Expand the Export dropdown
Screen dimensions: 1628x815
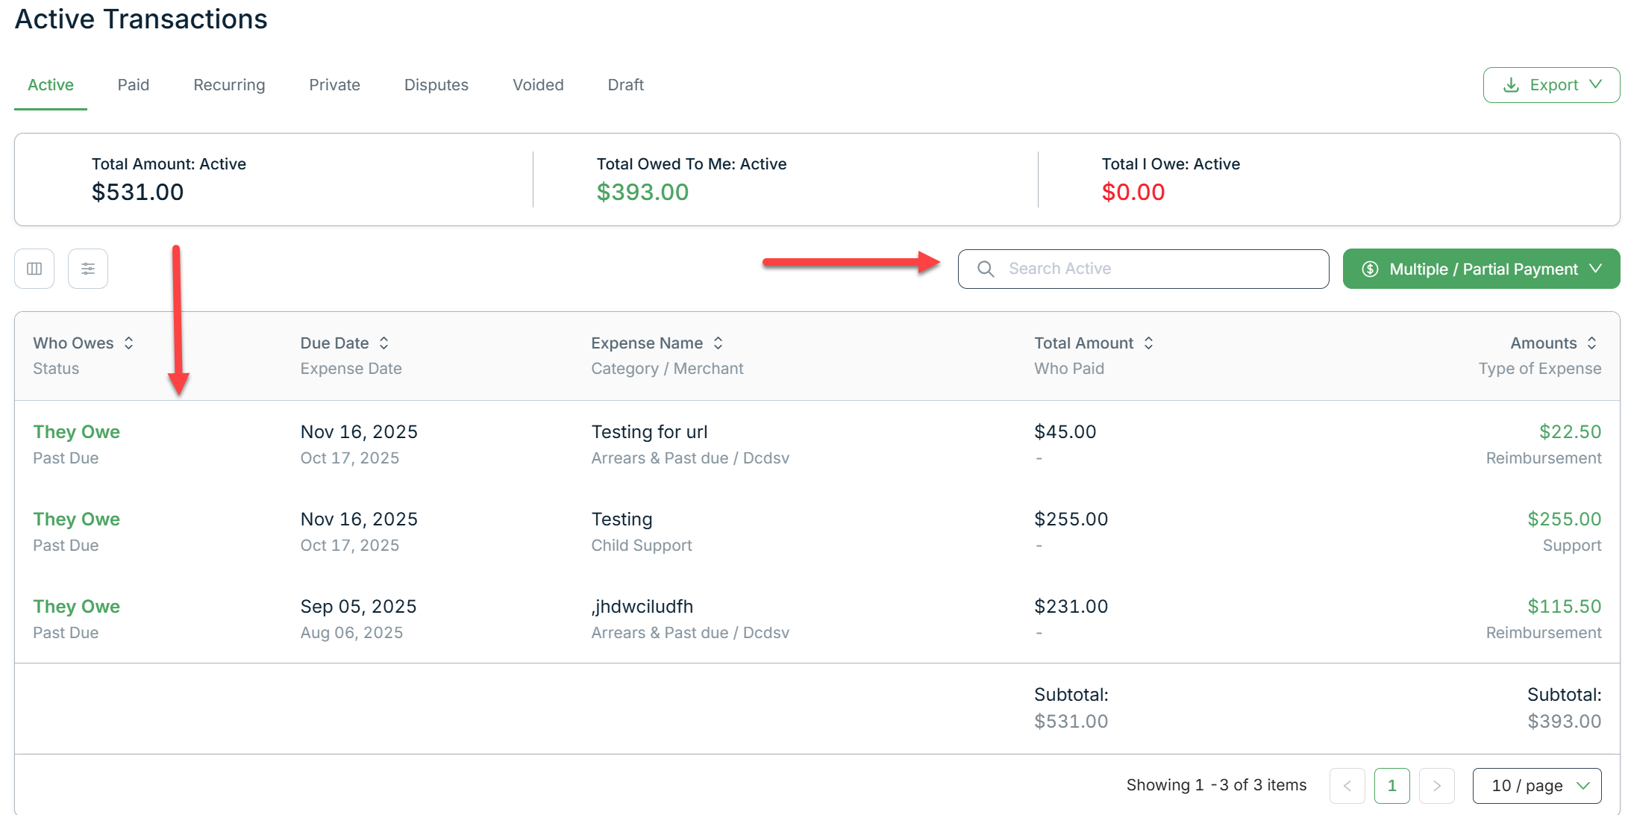click(1551, 85)
